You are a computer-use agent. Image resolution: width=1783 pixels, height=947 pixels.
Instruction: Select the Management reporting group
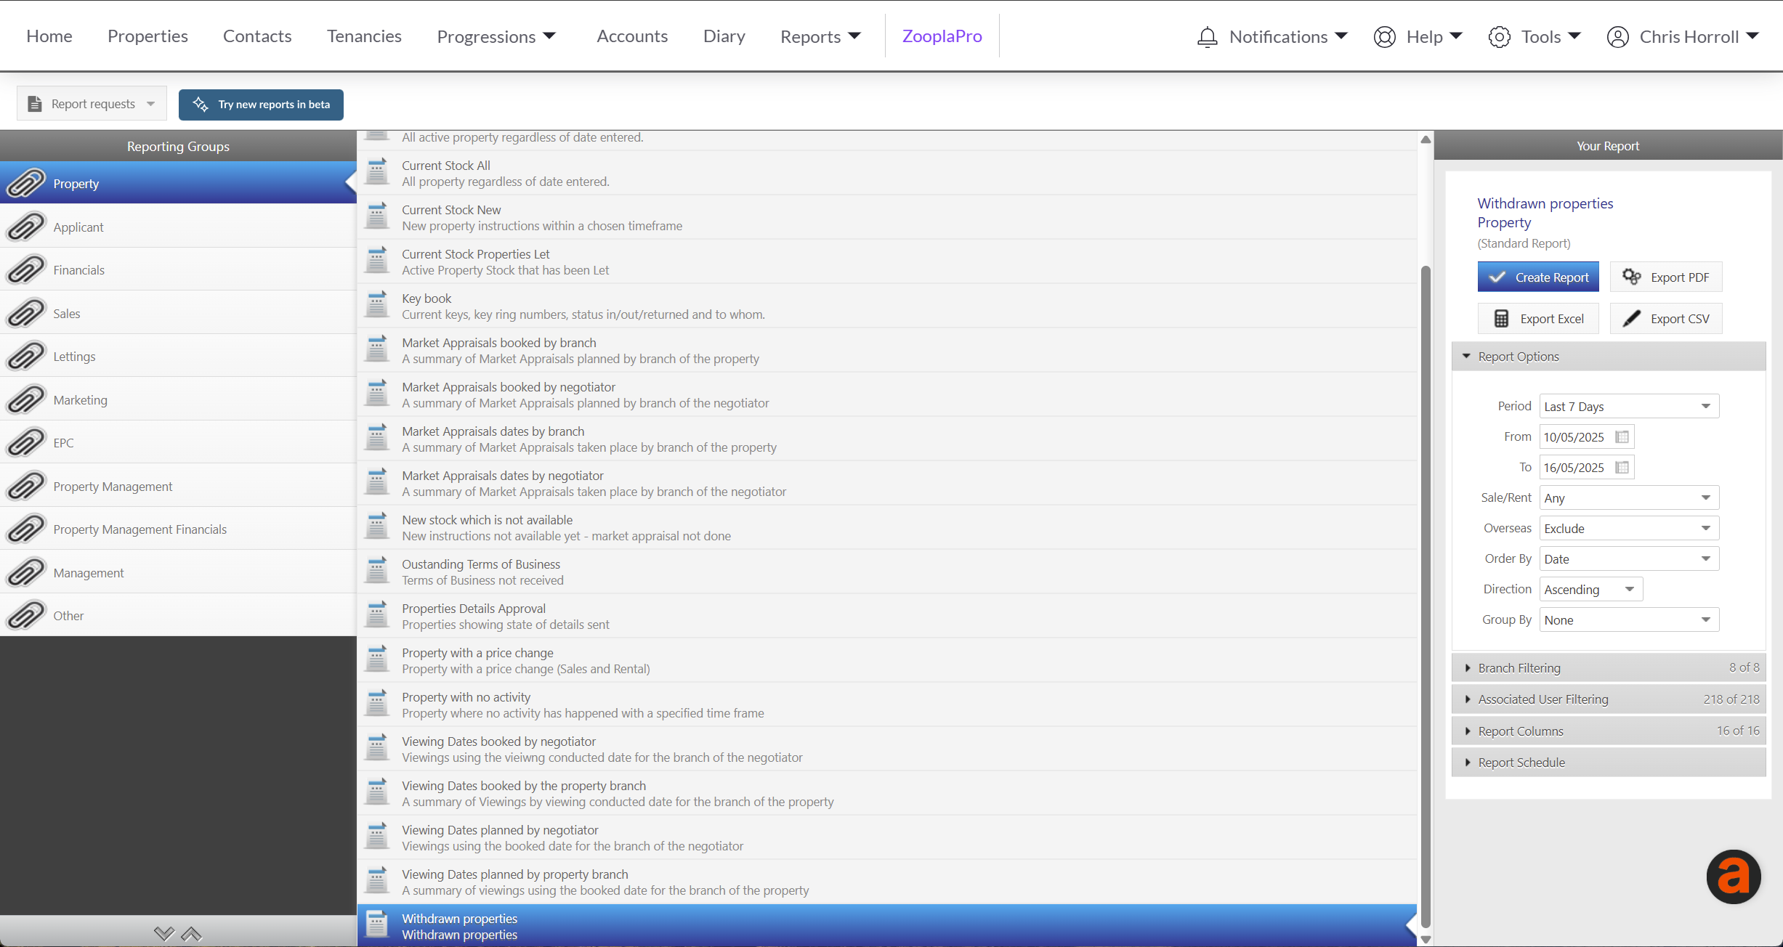[178, 572]
